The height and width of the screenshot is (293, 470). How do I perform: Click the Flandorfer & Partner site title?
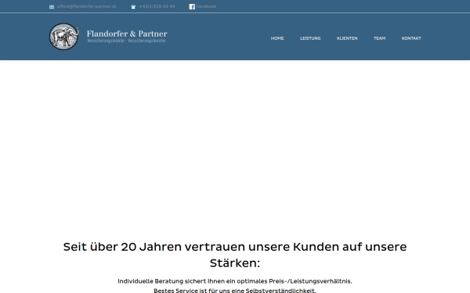[127, 34]
